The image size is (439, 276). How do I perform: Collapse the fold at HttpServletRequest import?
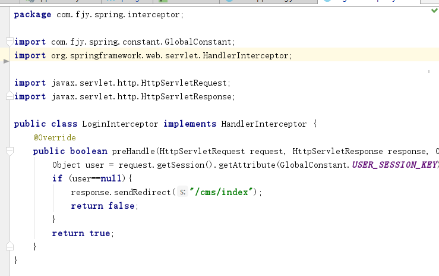[8, 83]
